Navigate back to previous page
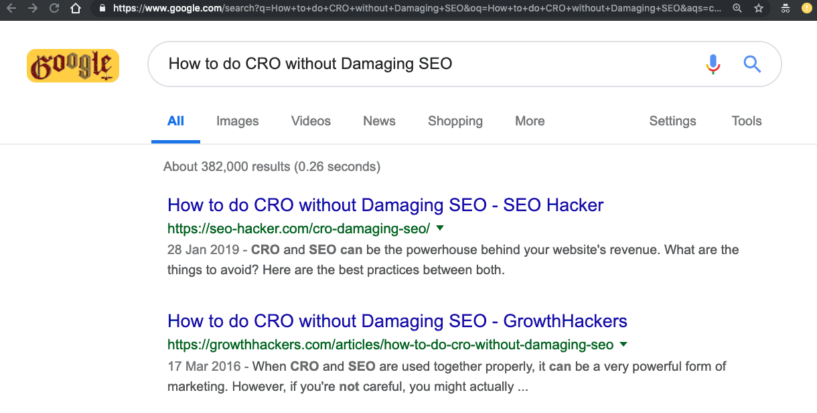817x413 pixels. pos(12,9)
